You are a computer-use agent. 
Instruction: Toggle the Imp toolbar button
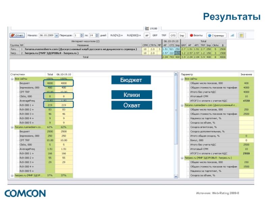tap(182, 35)
